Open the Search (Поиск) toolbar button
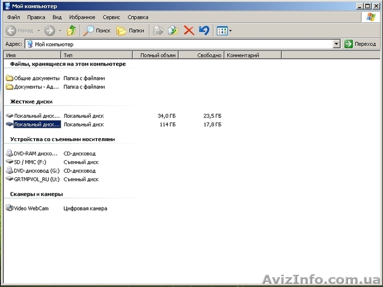 (97, 31)
